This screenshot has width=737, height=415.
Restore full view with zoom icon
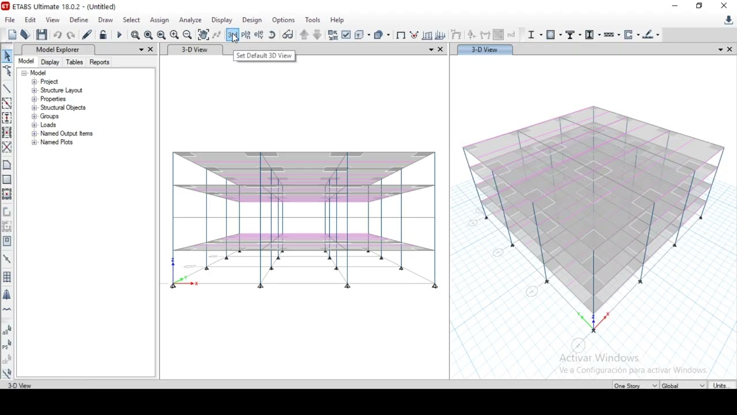[x=149, y=35]
